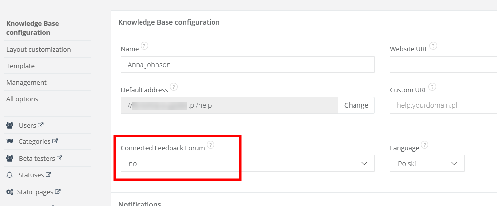Open All options in sidebar
The image size is (497, 206).
(22, 99)
